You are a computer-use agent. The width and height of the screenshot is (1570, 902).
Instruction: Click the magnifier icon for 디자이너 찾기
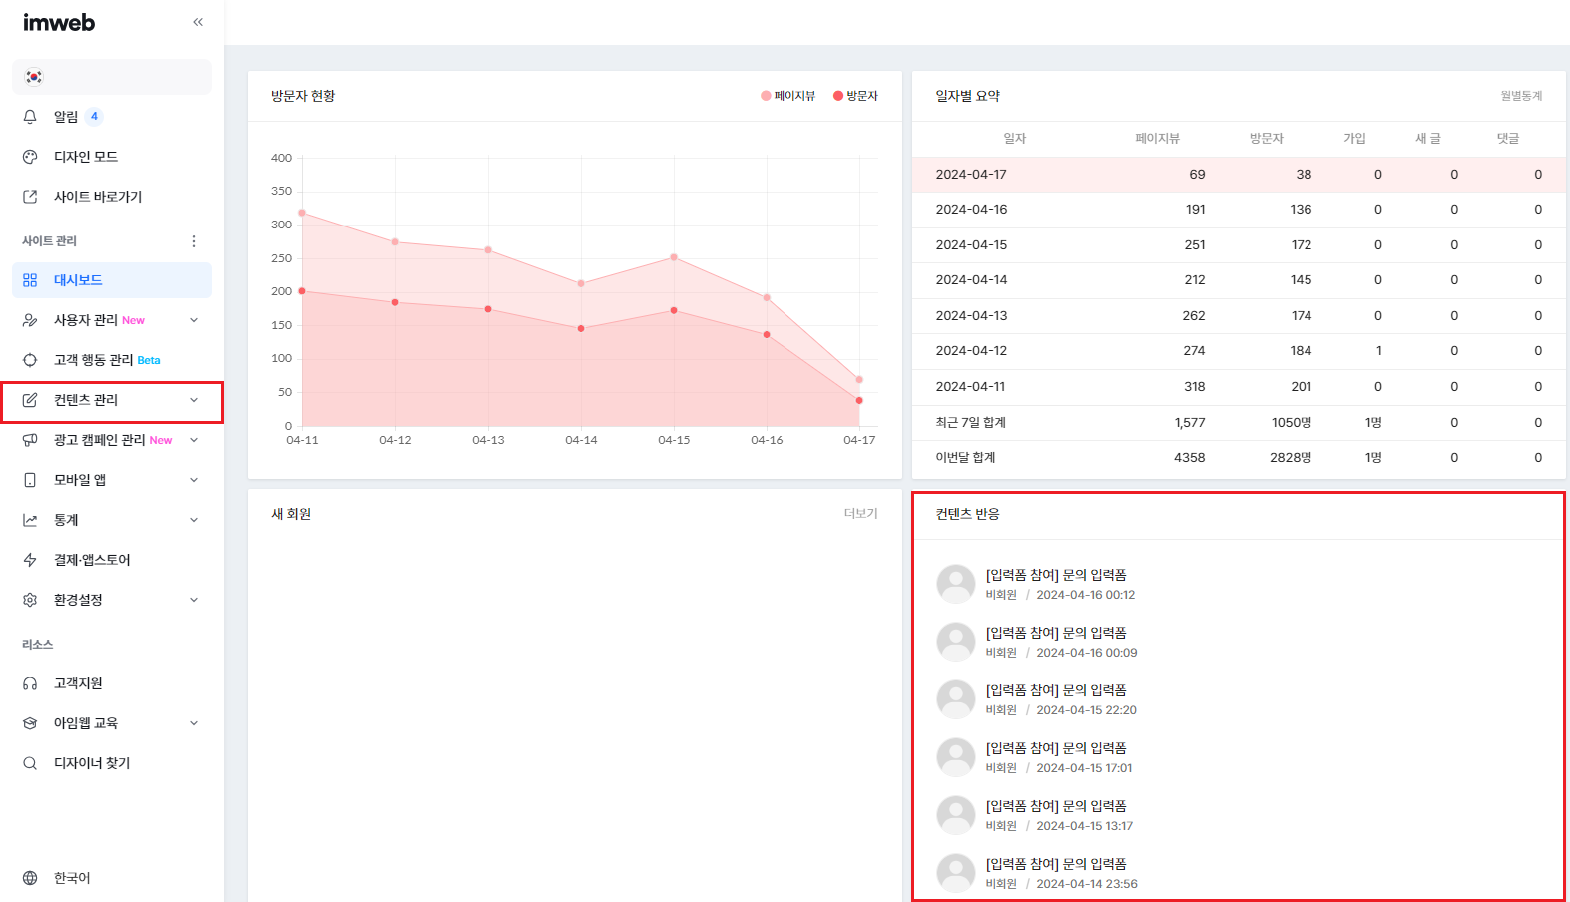[30, 763]
